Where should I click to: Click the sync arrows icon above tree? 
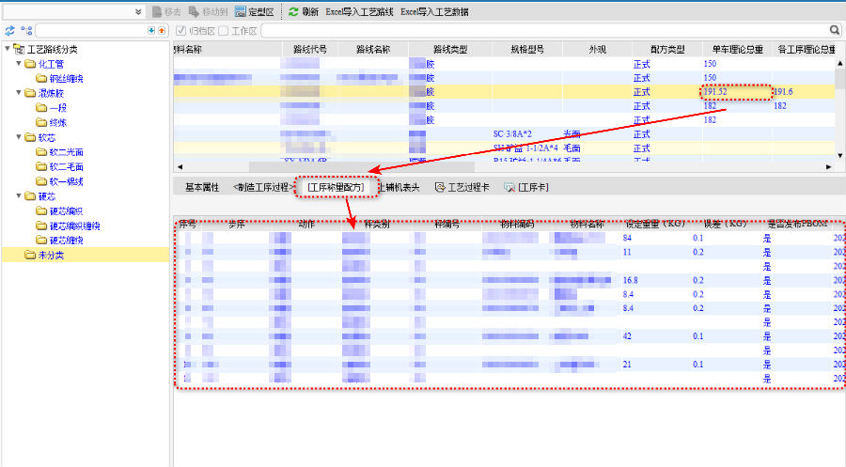coord(10,31)
